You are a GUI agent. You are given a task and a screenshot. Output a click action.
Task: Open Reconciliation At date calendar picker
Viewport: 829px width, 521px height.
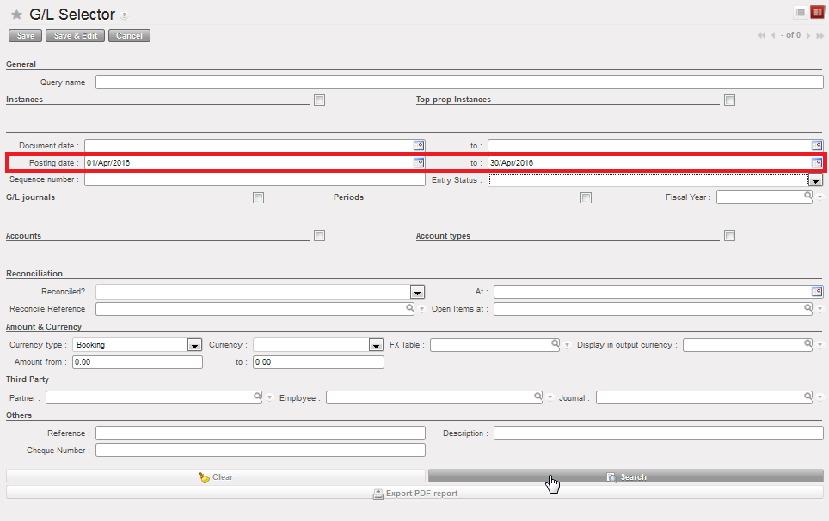click(x=817, y=292)
